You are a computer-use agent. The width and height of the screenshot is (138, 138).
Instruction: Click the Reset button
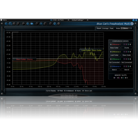click(x=99, y=29)
